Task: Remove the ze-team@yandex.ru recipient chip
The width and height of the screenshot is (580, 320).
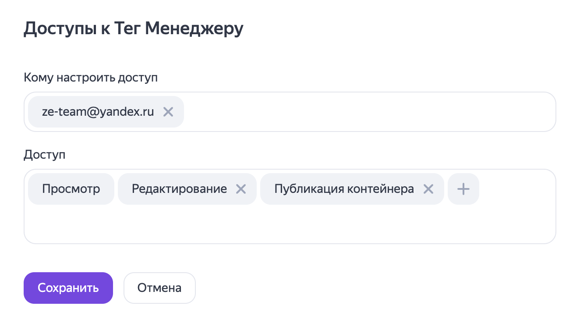Action: point(168,112)
